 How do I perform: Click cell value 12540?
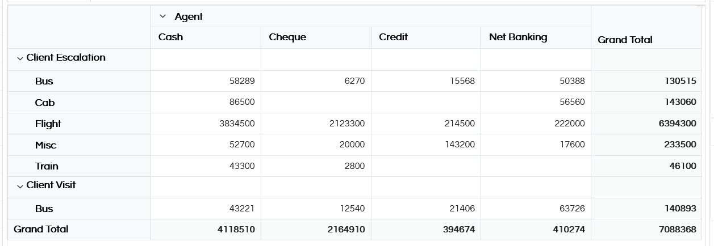pyautogui.click(x=352, y=209)
